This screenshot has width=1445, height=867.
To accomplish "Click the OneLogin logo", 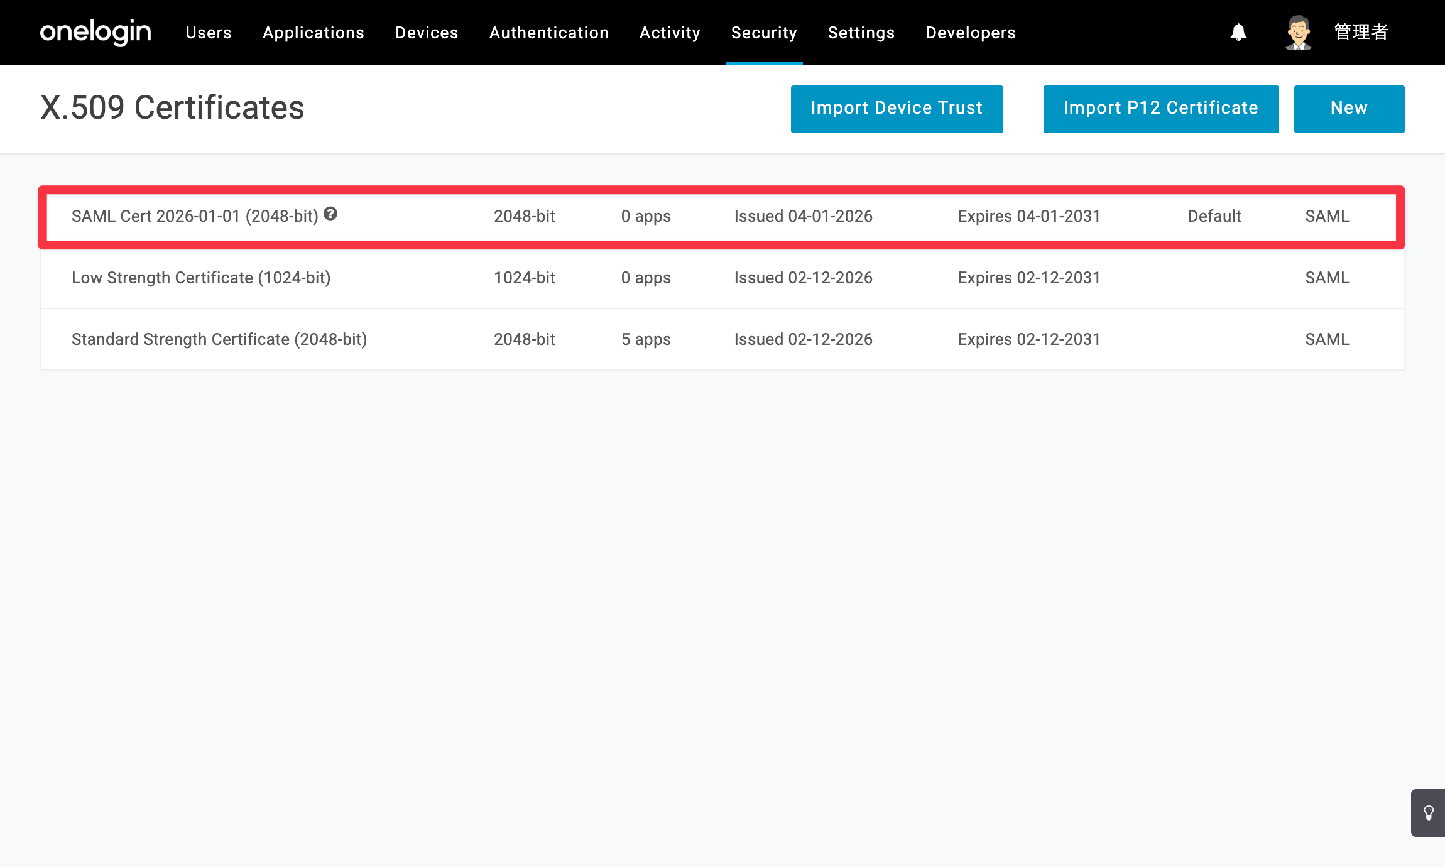I will [95, 32].
